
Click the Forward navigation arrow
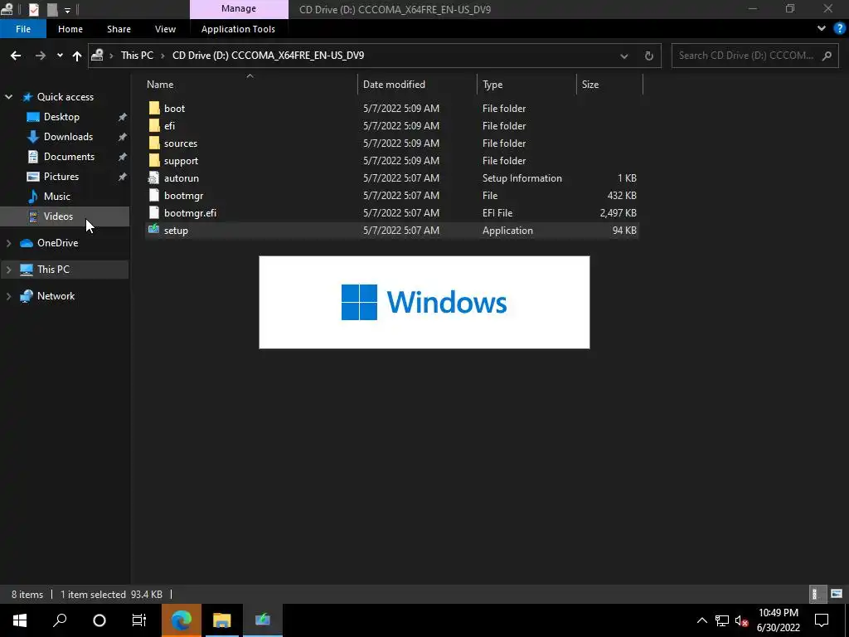40,56
